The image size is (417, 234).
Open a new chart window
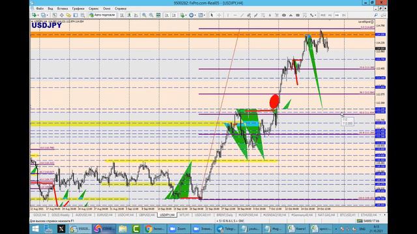(34, 15)
